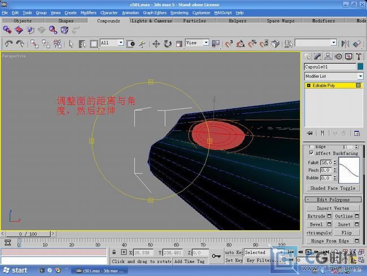367x276 pixels.
Task: Click the Extrude button
Action: 316,216
